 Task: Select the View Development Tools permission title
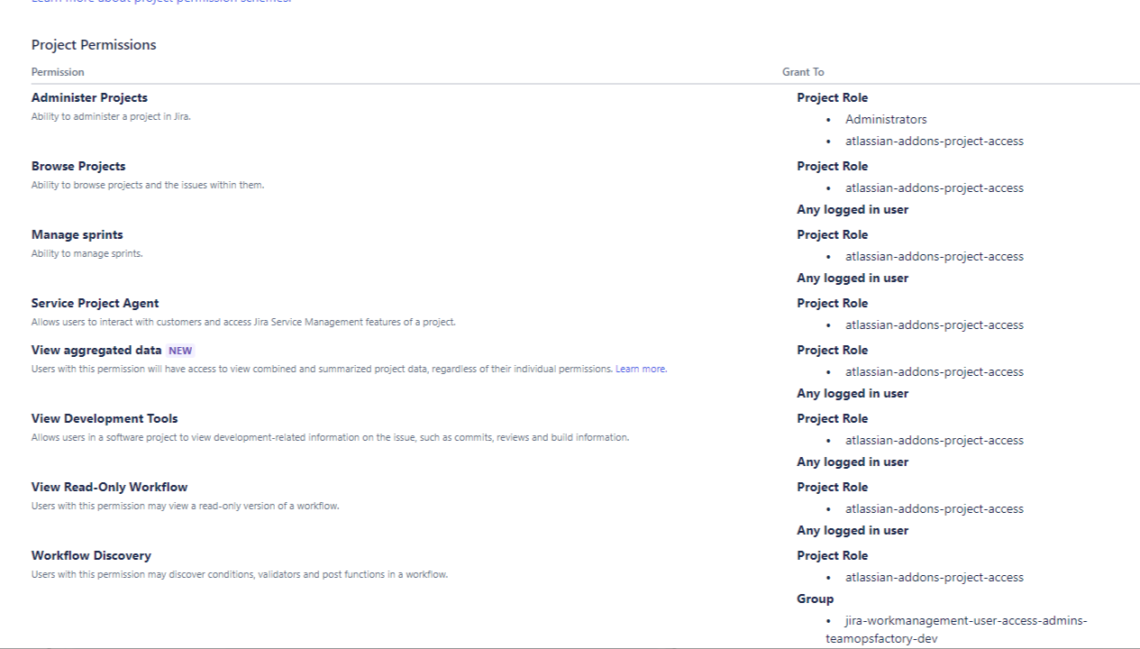click(x=105, y=418)
